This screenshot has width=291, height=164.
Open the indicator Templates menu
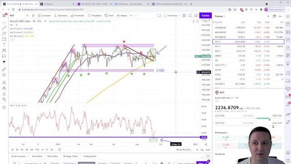click(x=95, y=15)
